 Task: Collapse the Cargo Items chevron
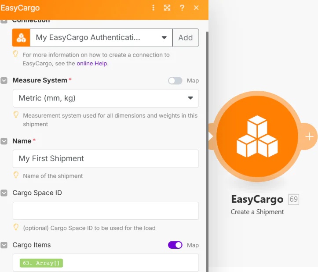(x=4, y=245)
